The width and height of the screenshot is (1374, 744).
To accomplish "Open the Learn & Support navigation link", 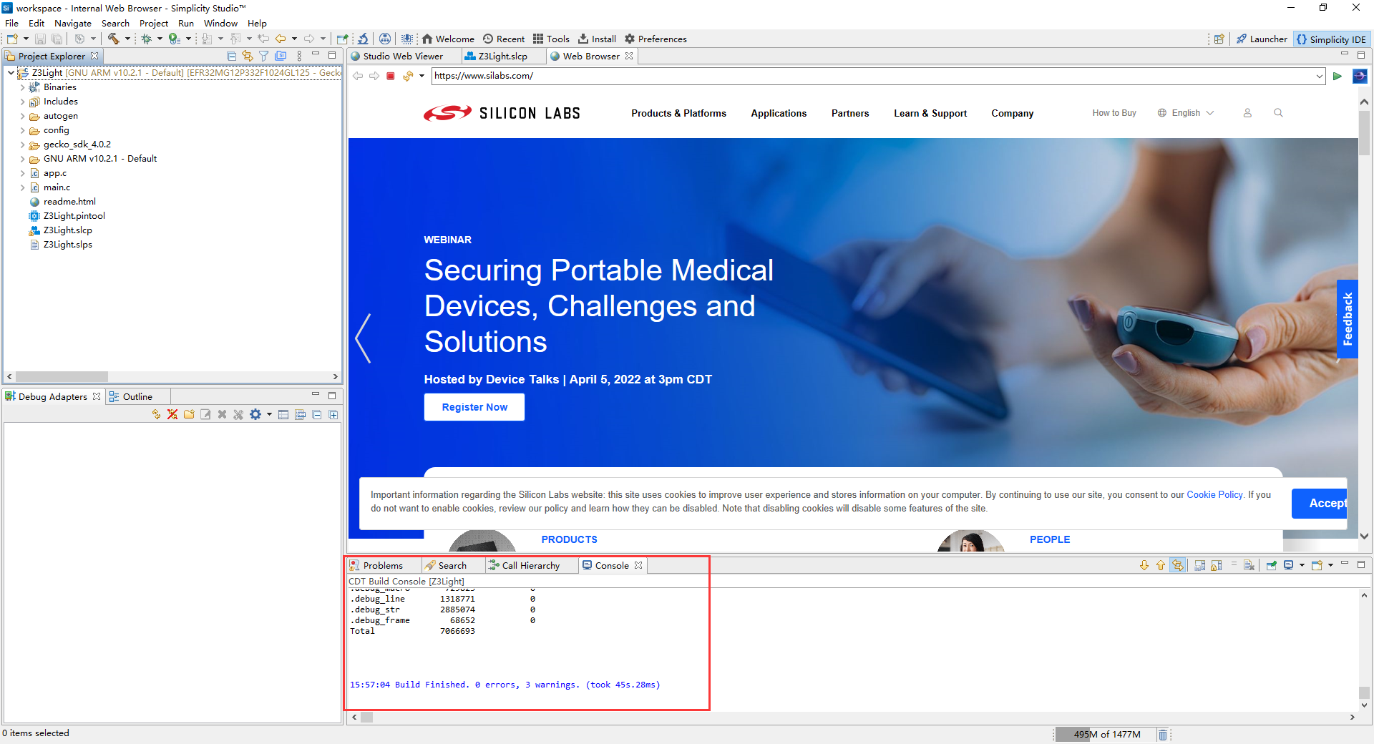I will pyautogui.click(x=930, y=113).
